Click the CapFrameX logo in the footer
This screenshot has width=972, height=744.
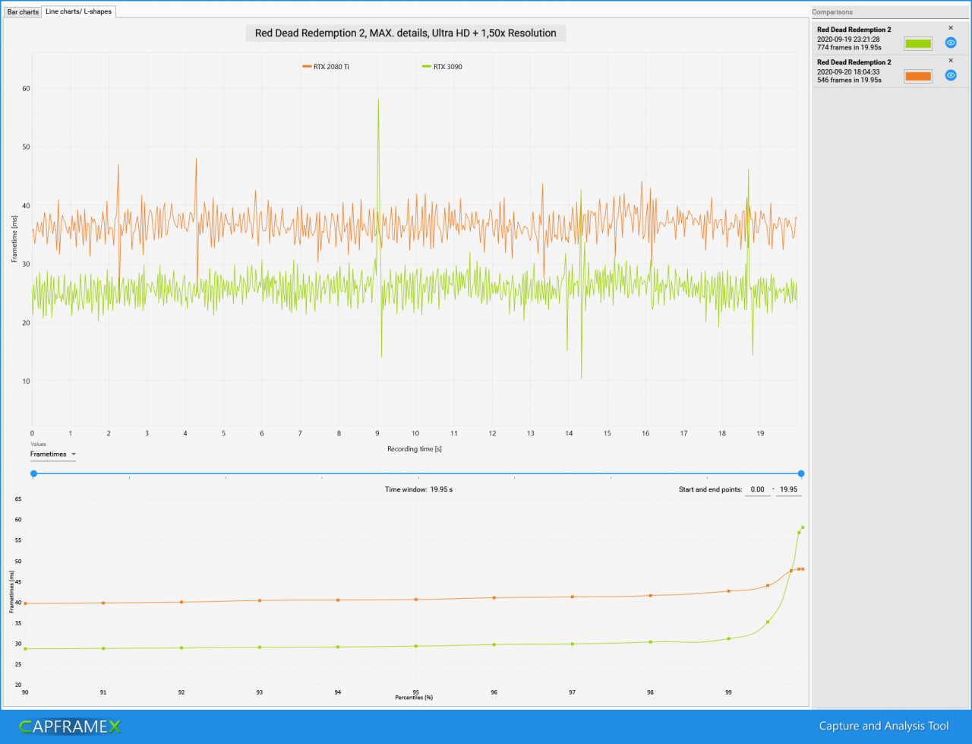(x=70, y=726)
